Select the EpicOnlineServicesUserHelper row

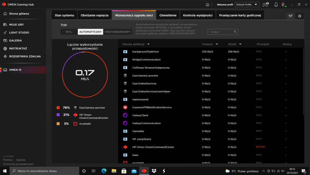click(210, 91)
